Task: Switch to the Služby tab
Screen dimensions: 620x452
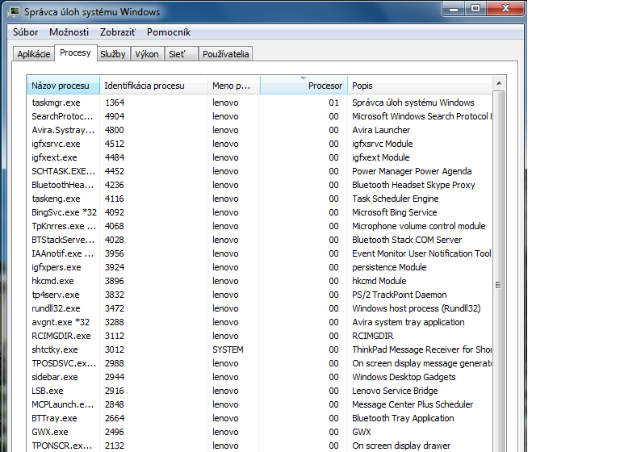Action: tap(113, 54)
